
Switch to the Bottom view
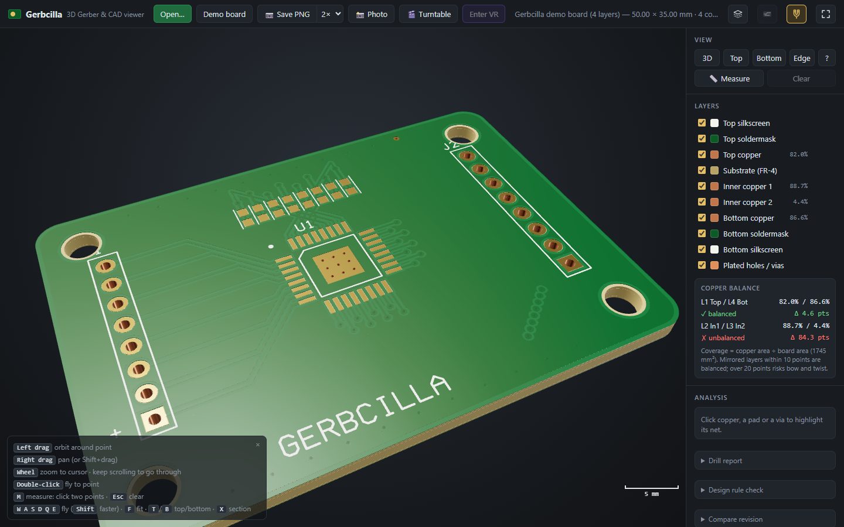769,58
